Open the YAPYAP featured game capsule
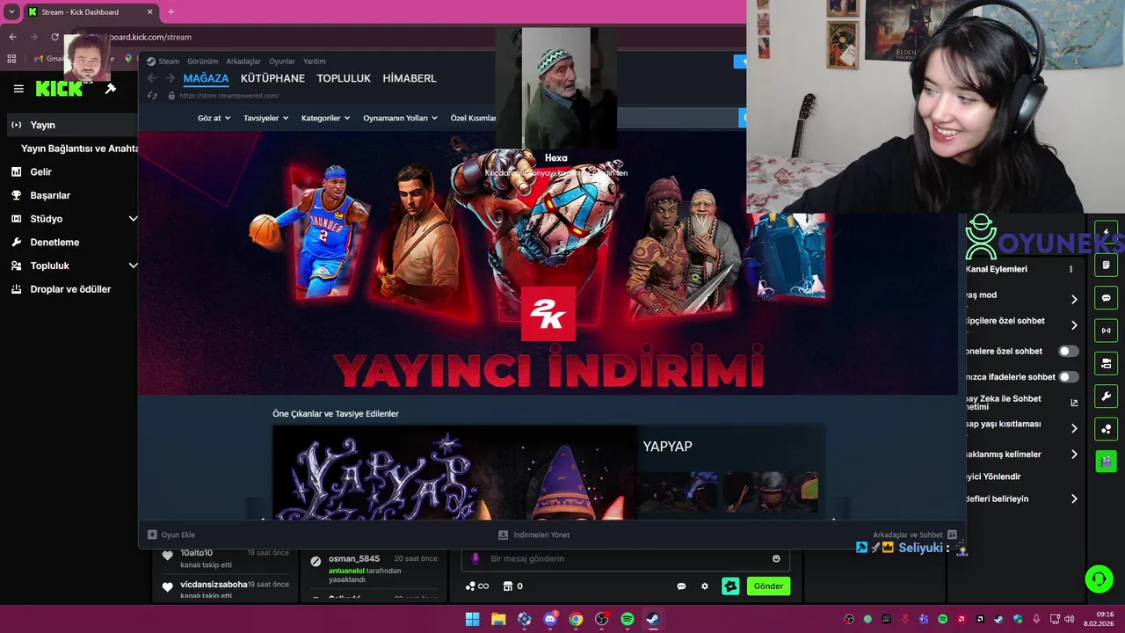1125x633 pixels. point(548,473)
